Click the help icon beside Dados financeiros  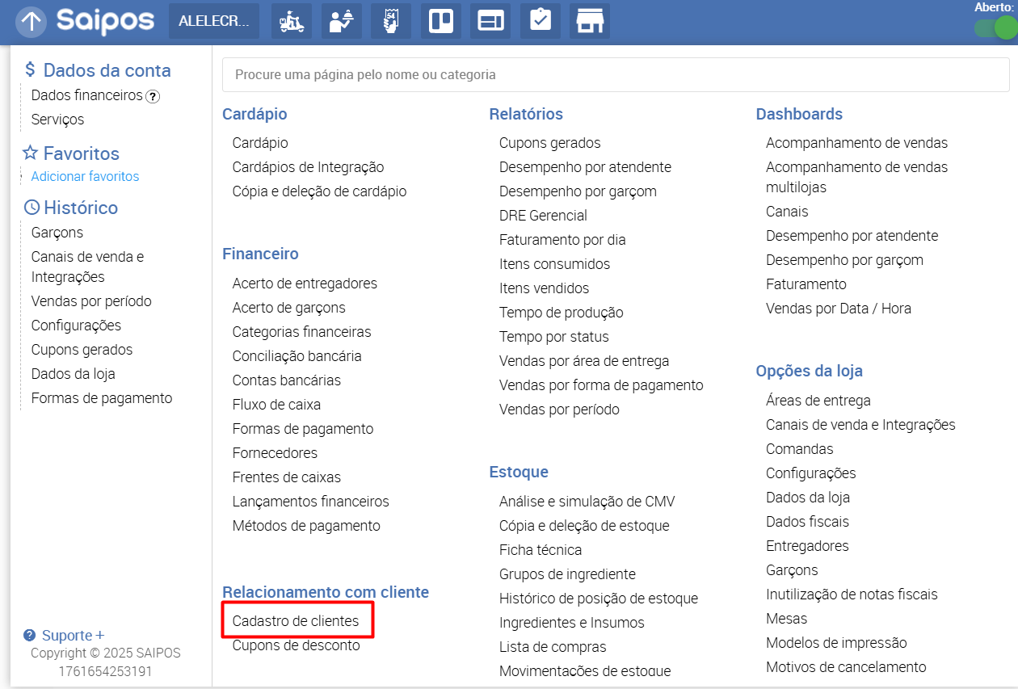(153, 96)
